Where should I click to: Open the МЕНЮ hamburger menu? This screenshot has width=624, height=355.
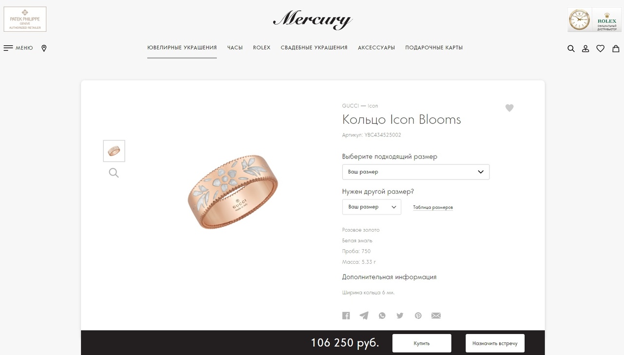pyautogui.click(x=18, y=48)
